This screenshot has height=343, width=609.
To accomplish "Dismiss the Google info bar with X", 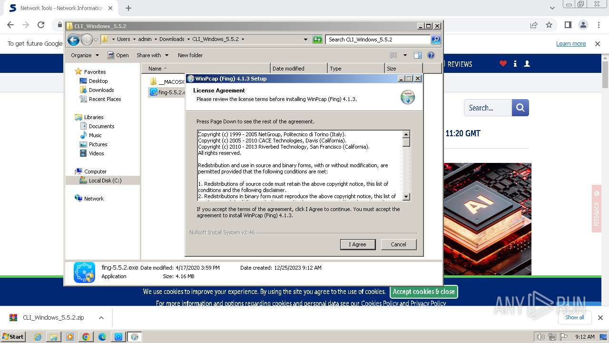I will point(598,44).
